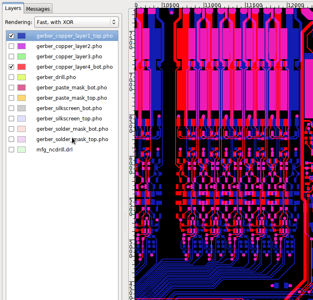Disable gerber_copper_layer4_bot.pho layer checkbox
The image size is (313, 300).
[x=11, y=67]
